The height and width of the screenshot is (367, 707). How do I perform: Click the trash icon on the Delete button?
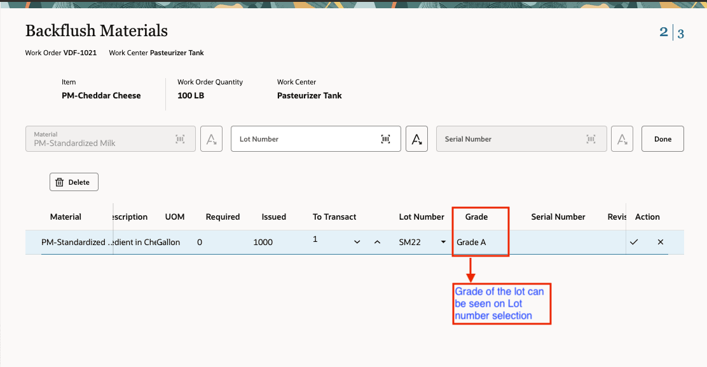[60, 182]
